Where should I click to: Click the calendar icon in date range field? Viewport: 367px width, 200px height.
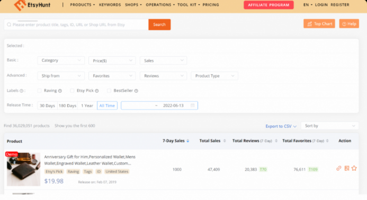[192, 106]
